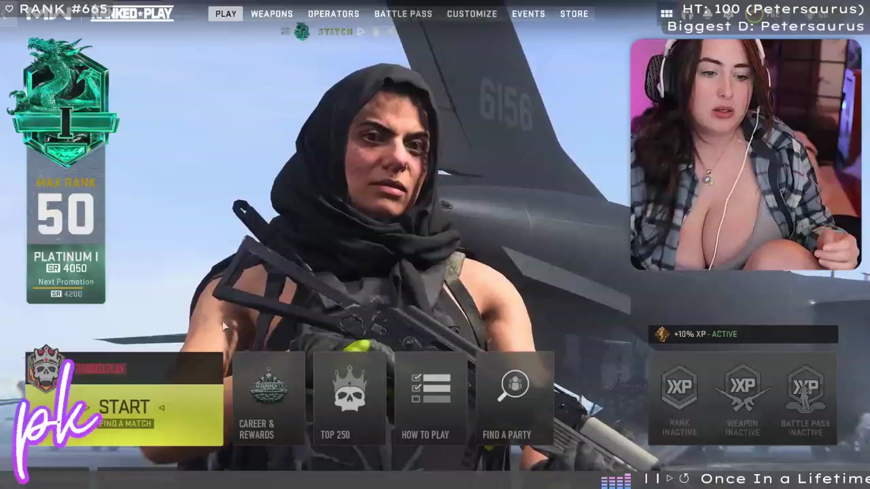Screen dimensions: 870x489
Task: Visit the STORE tab
Action: pyautogui.click(x=574, y=14)
